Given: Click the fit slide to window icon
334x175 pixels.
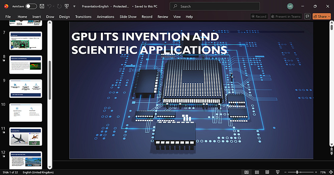Looking at the screenshot, I should point(331,172).
